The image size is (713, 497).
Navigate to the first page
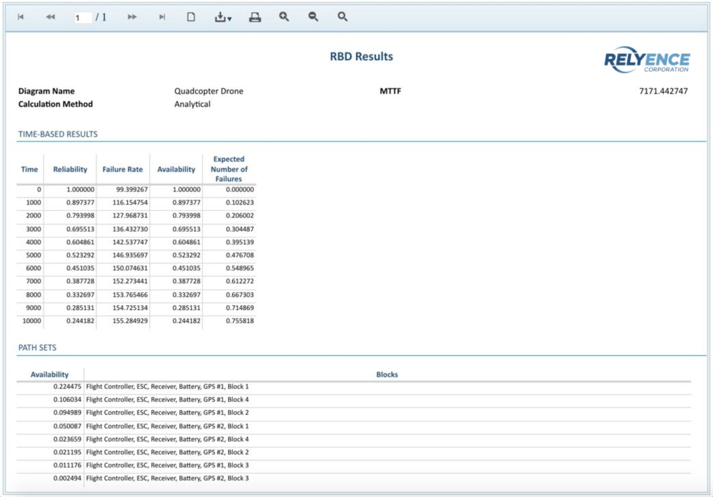coord(20,16)
